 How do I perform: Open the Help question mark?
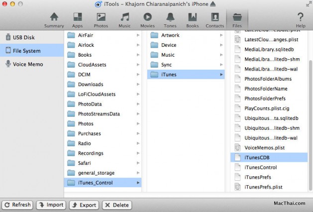[x=301, y=17]
